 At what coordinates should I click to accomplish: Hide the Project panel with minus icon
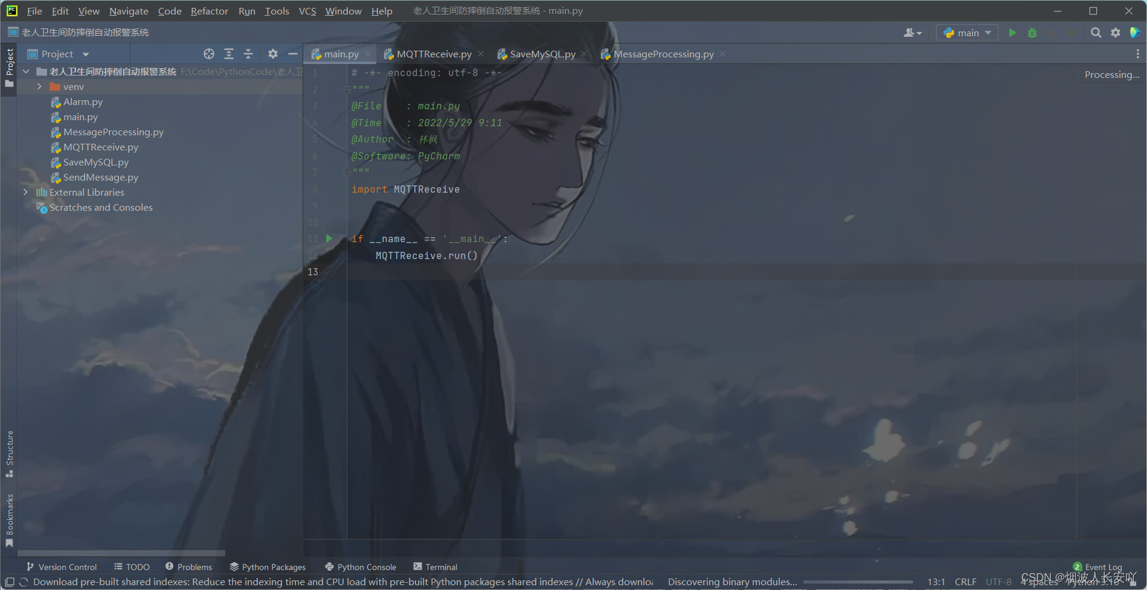click(293, 54)
